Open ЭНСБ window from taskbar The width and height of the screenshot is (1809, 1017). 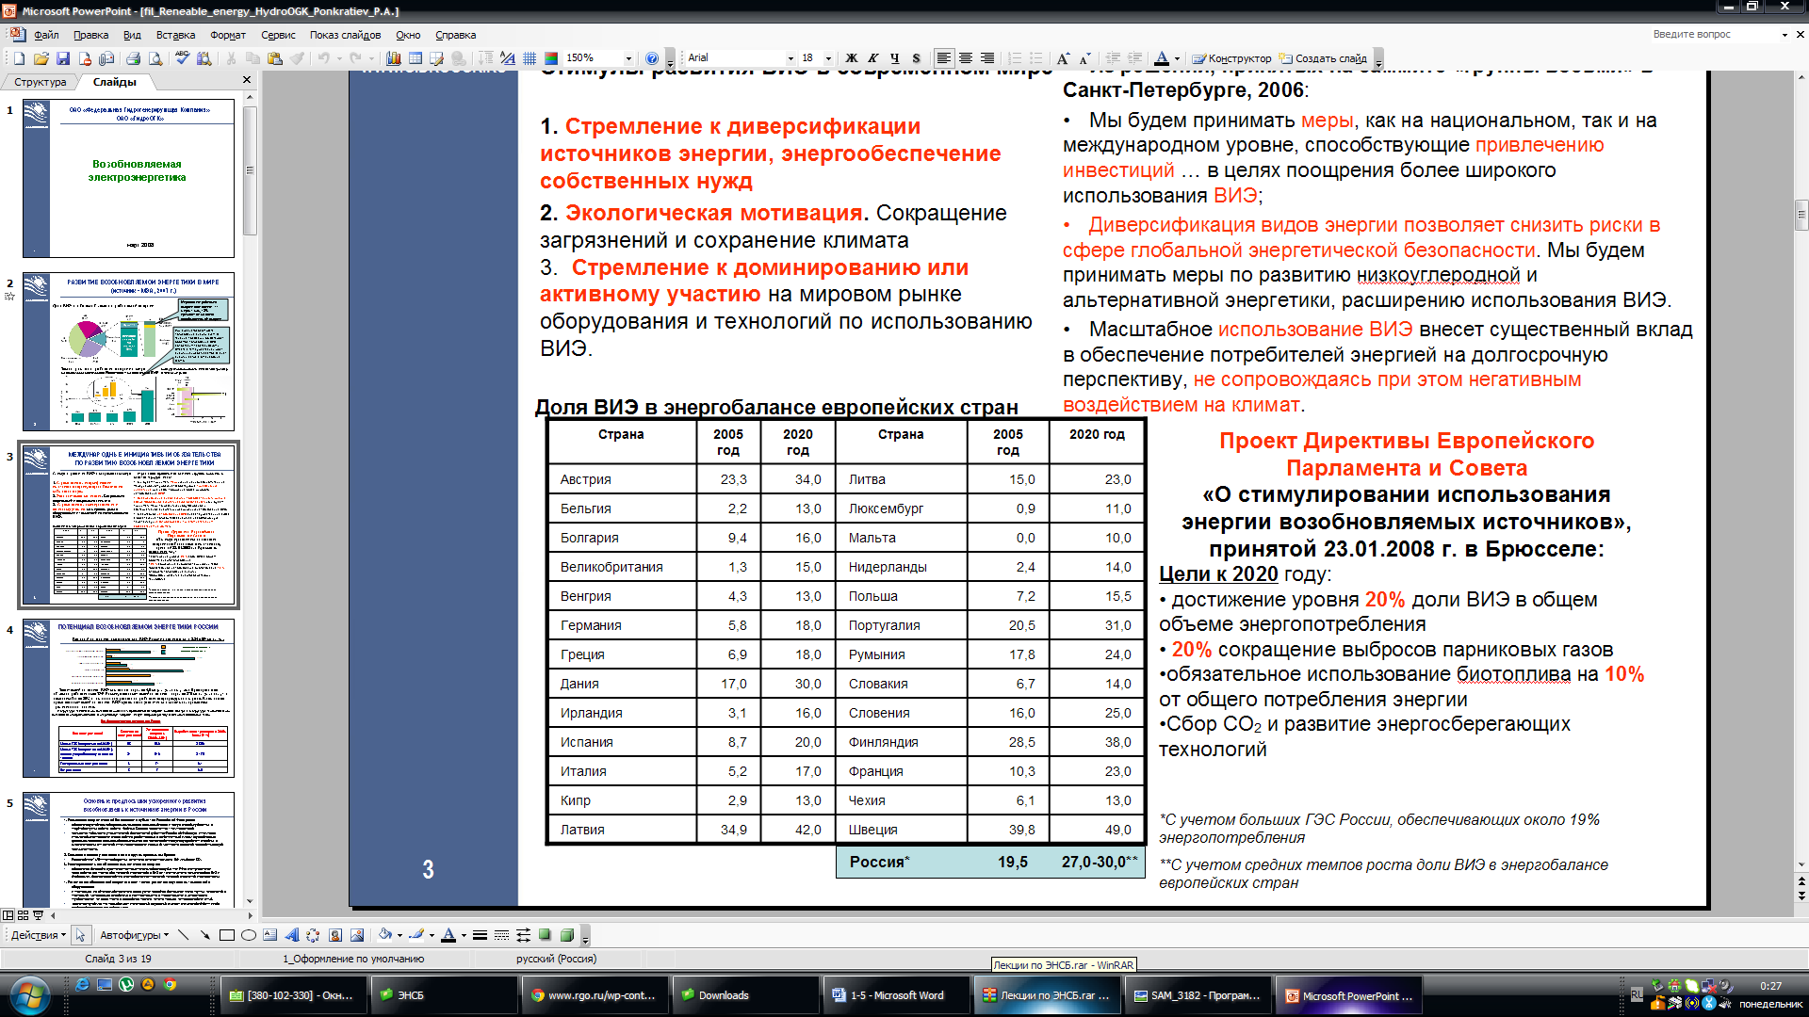click(x=443, y=995)
